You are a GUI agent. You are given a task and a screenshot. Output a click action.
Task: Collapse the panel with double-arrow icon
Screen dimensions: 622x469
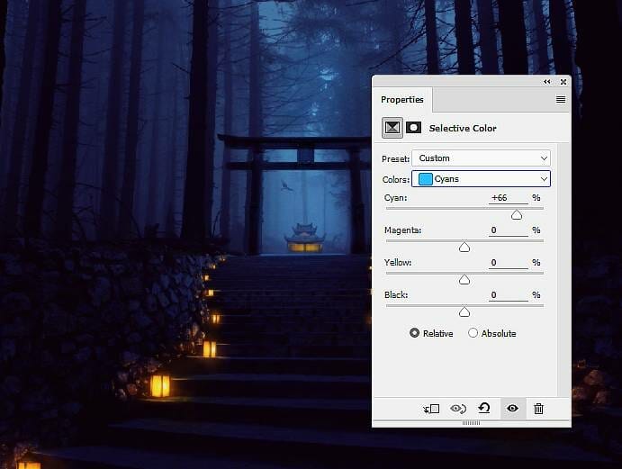pyautogui.click(x=547, y=81)
